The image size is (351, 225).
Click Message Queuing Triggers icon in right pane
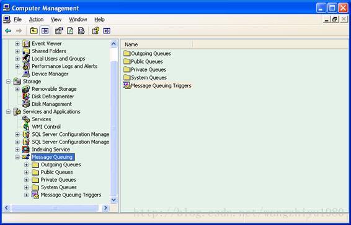coord(127,85)
